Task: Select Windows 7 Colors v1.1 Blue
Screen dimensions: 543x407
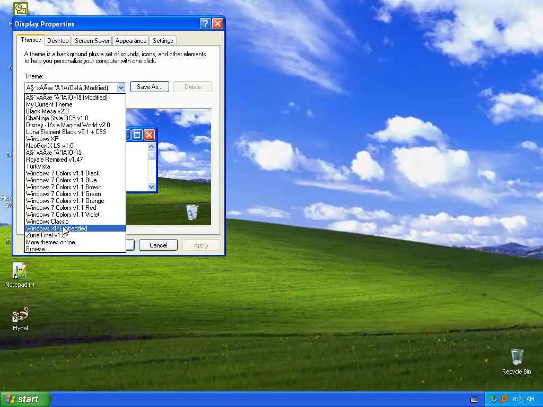Action: [x=75, y=180]
